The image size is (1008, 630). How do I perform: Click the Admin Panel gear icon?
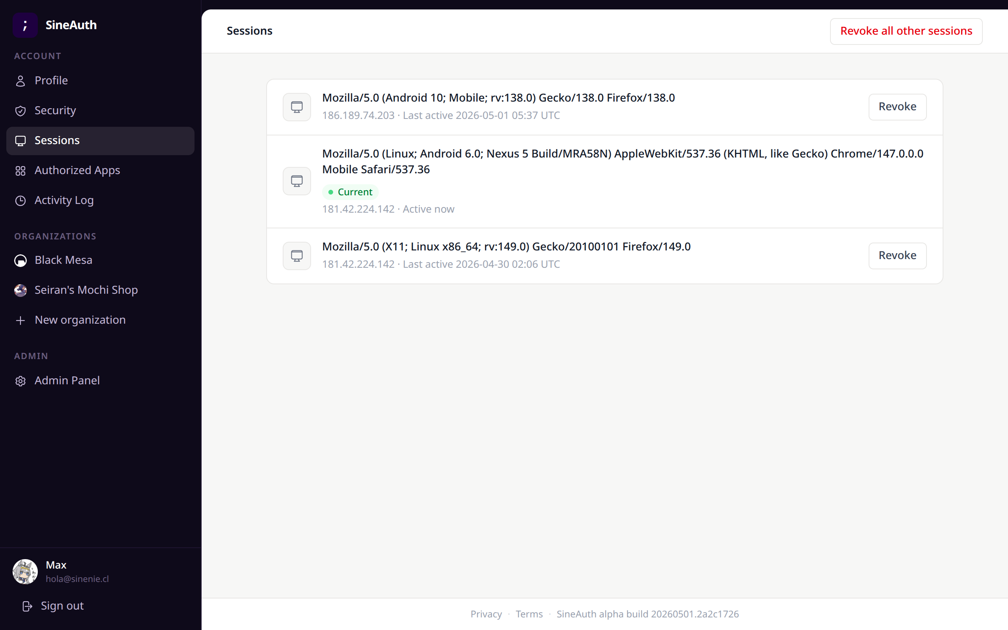point(20,381)
